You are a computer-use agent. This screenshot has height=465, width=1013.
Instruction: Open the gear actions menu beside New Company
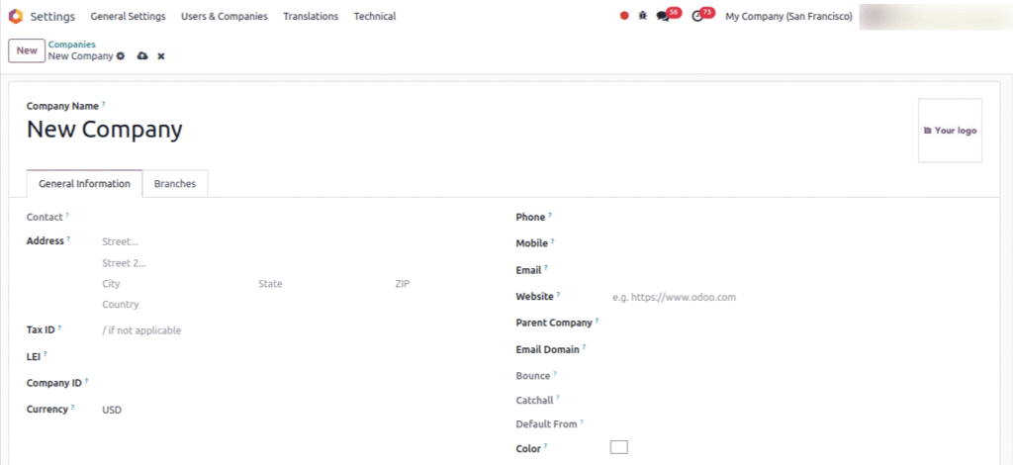(120, 56)
